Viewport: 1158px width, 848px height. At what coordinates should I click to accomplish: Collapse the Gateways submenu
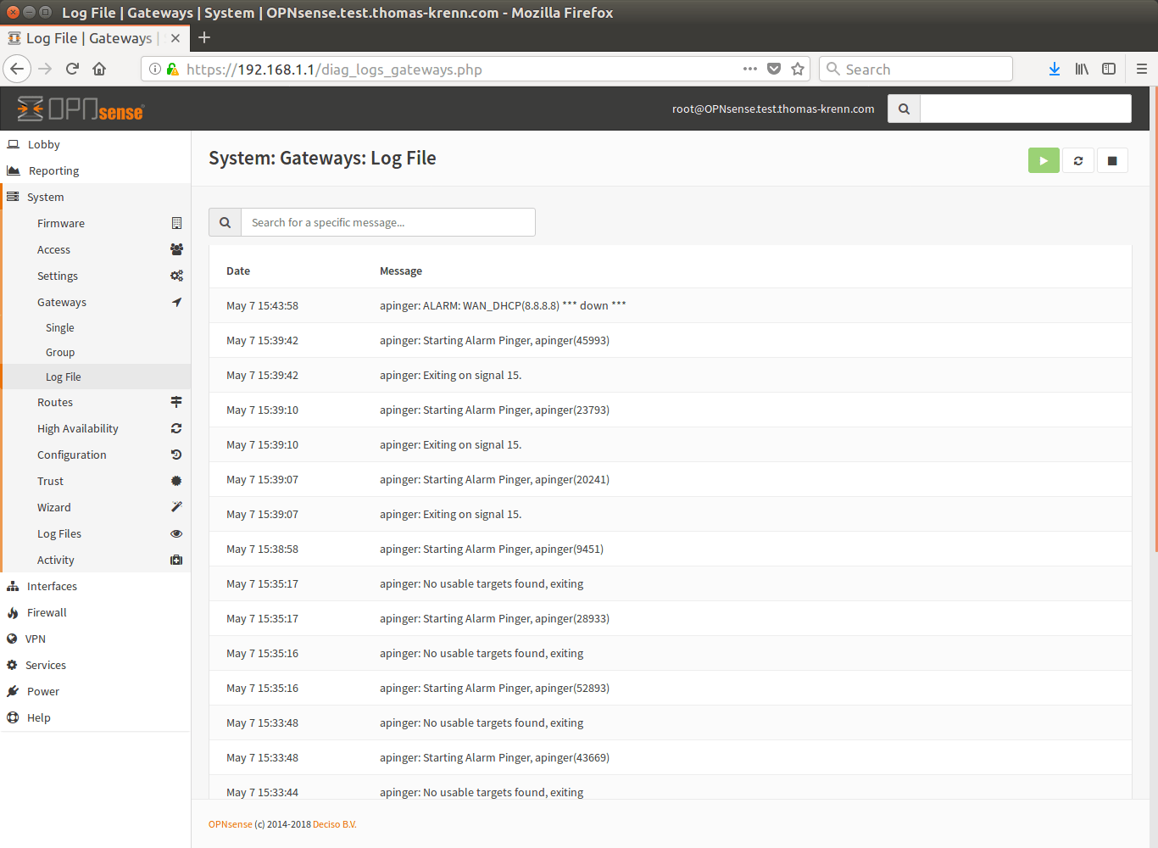click(62, 302)
